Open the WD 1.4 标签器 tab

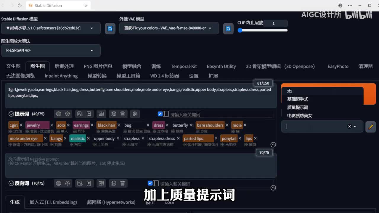164,76
